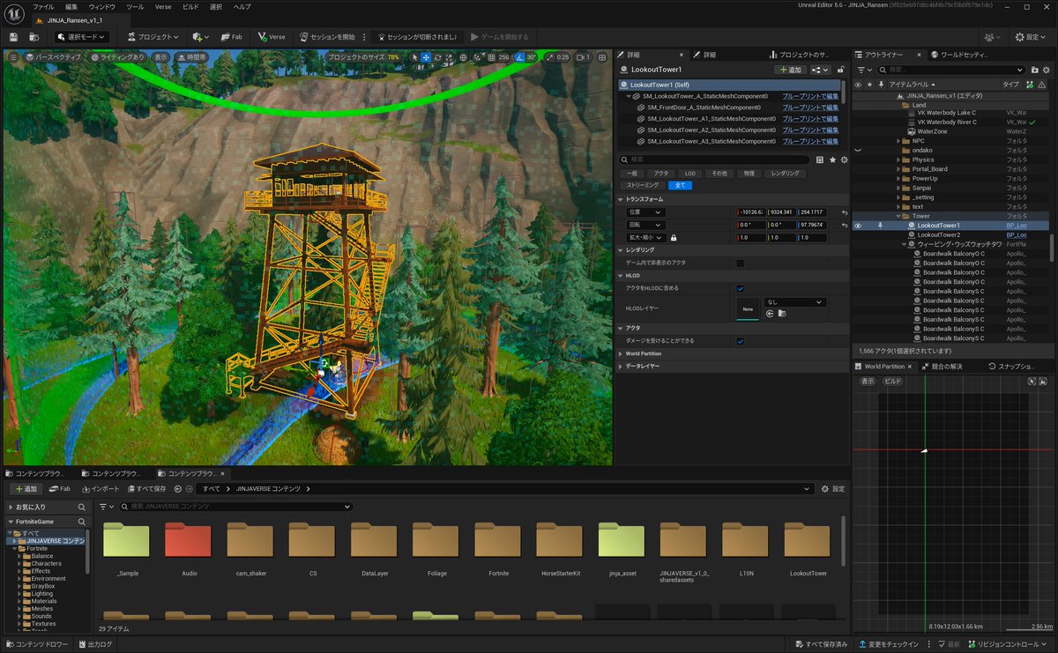
Task: Select the レンダリング filter button in the details panel
Action: tap(784, 174)
